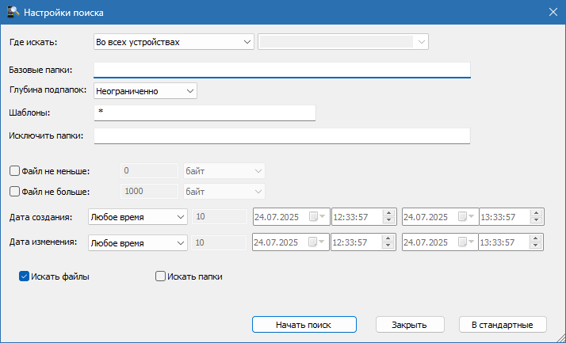Open calendar for modification date start

[317, 242]
